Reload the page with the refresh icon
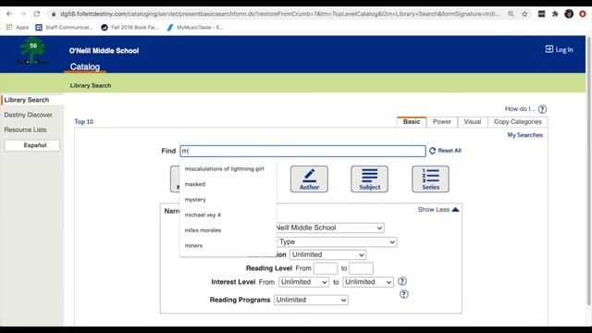 [37, 14]
